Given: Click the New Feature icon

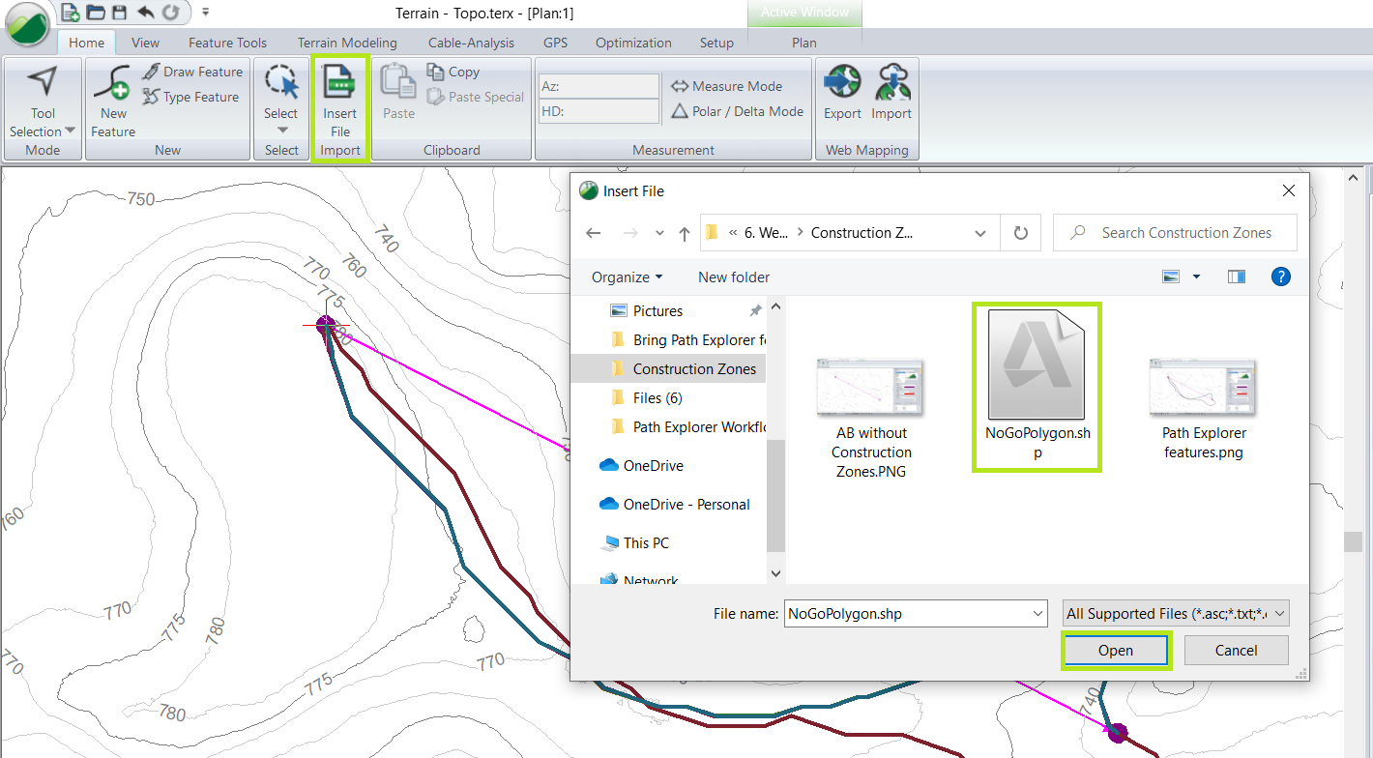Looking at the screenshot, I should pos(113,83).
